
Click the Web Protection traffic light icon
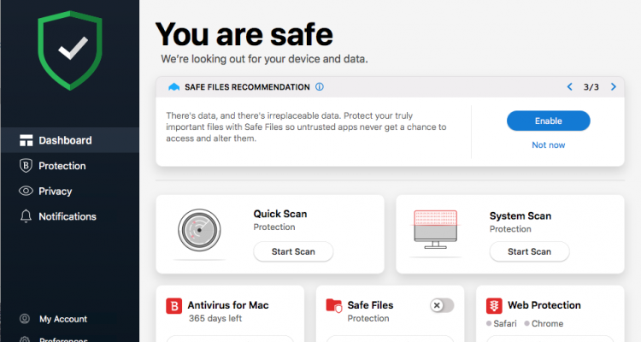494,305
